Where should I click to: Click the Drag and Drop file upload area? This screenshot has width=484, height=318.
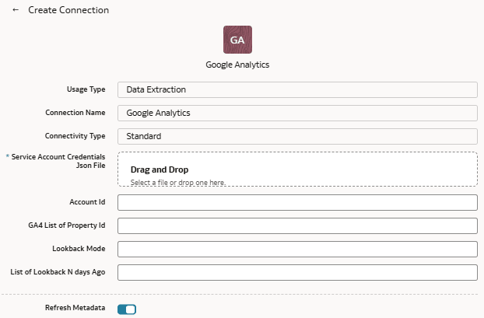pos(297,169)
